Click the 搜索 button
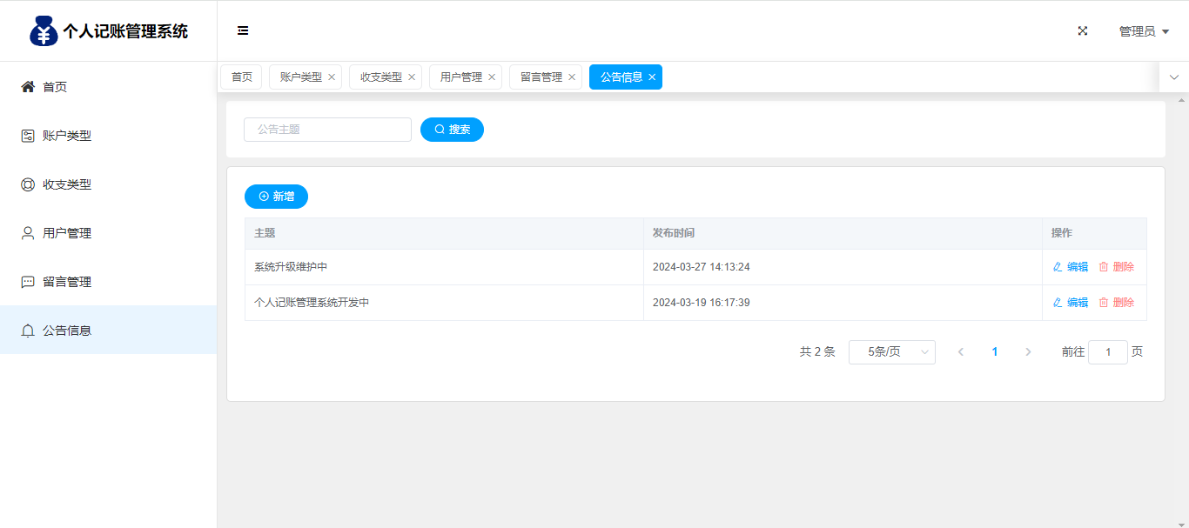Image resolution: width=1189 pixels, height=528 pixels. [452, 130]
